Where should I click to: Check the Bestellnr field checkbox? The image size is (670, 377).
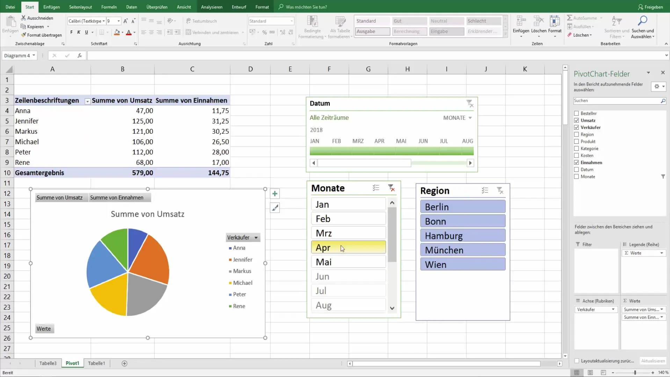tap(576, 113)
